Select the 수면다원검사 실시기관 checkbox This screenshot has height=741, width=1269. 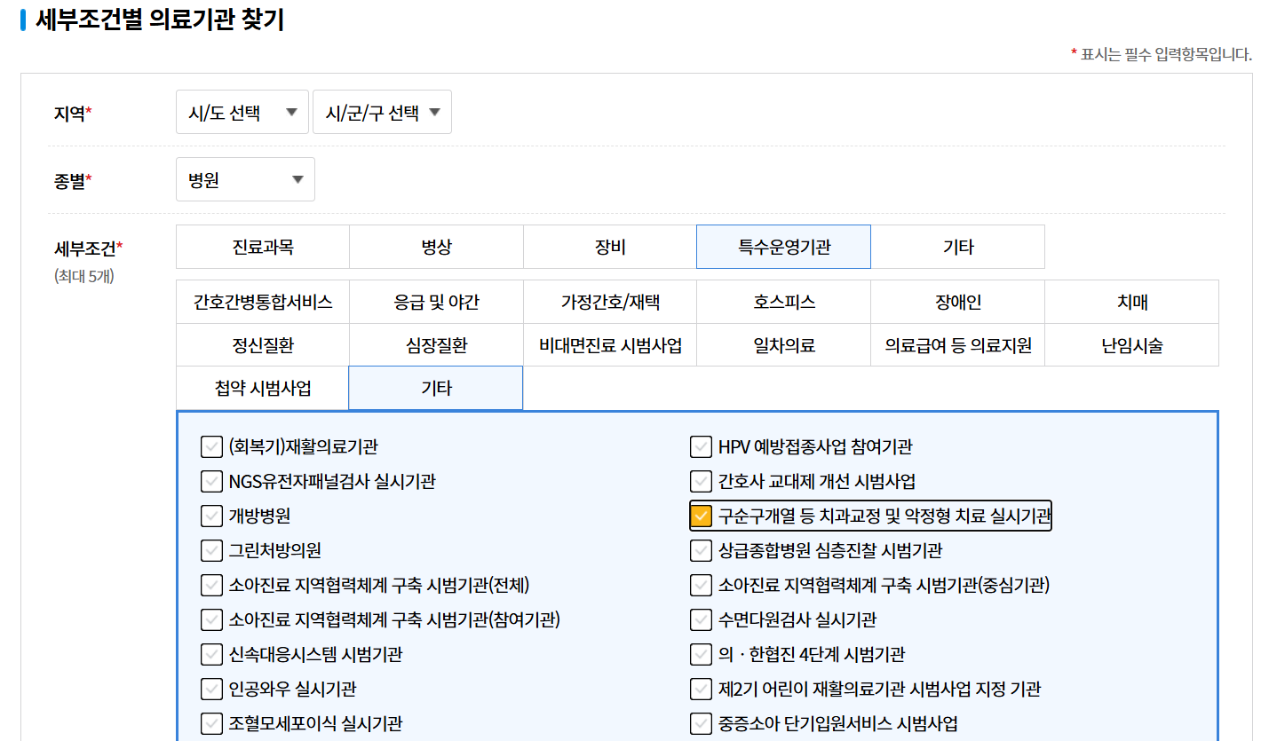pos(701,619)
